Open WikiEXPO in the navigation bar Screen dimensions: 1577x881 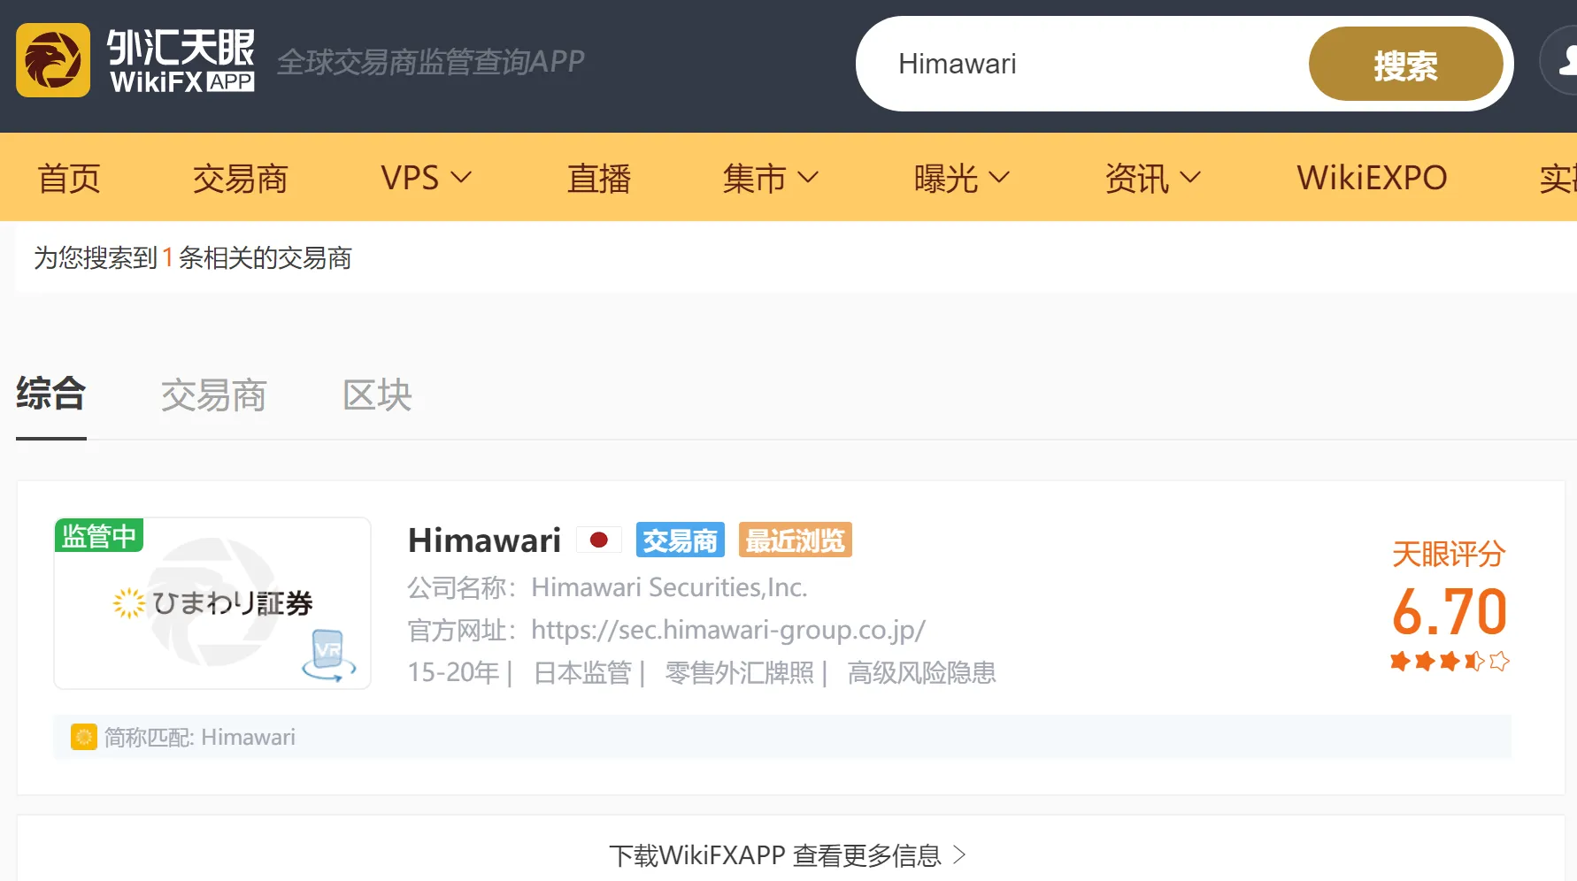point(1372,178)
